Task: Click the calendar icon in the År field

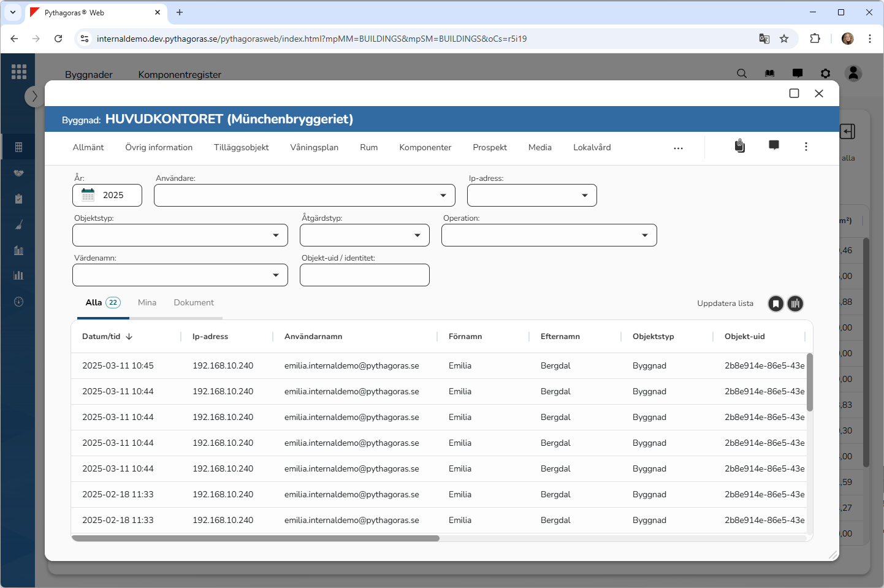Action: (x=88, y=195)
